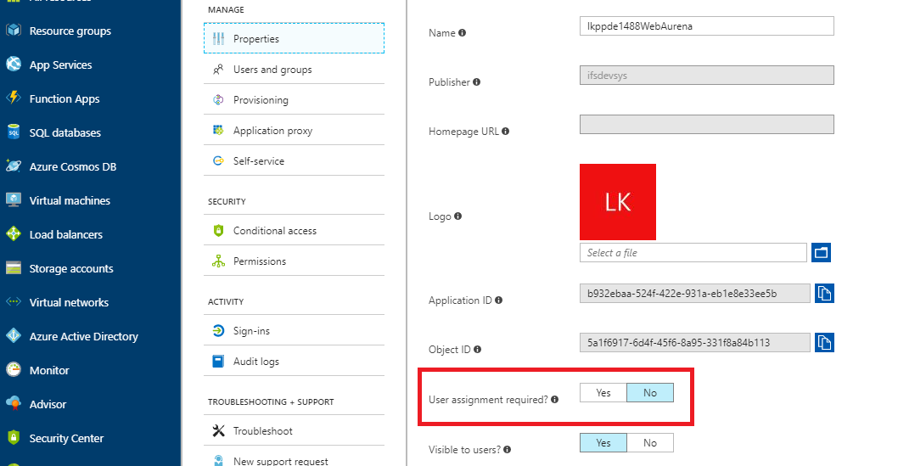The width and height of the screenshot is (898, 466).
Task: Set User assignment required to No
Action: click(x=650, y=393)
